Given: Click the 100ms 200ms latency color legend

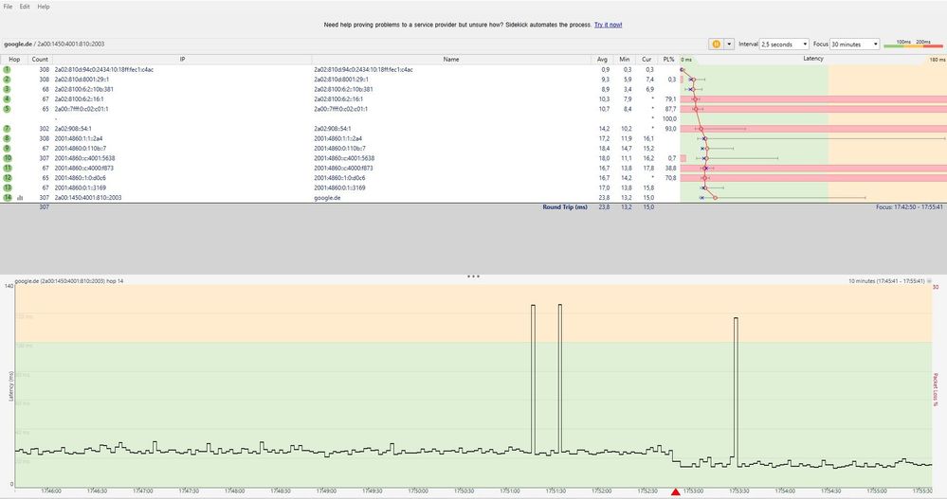Looking at the screenshot, I should 913,45.
